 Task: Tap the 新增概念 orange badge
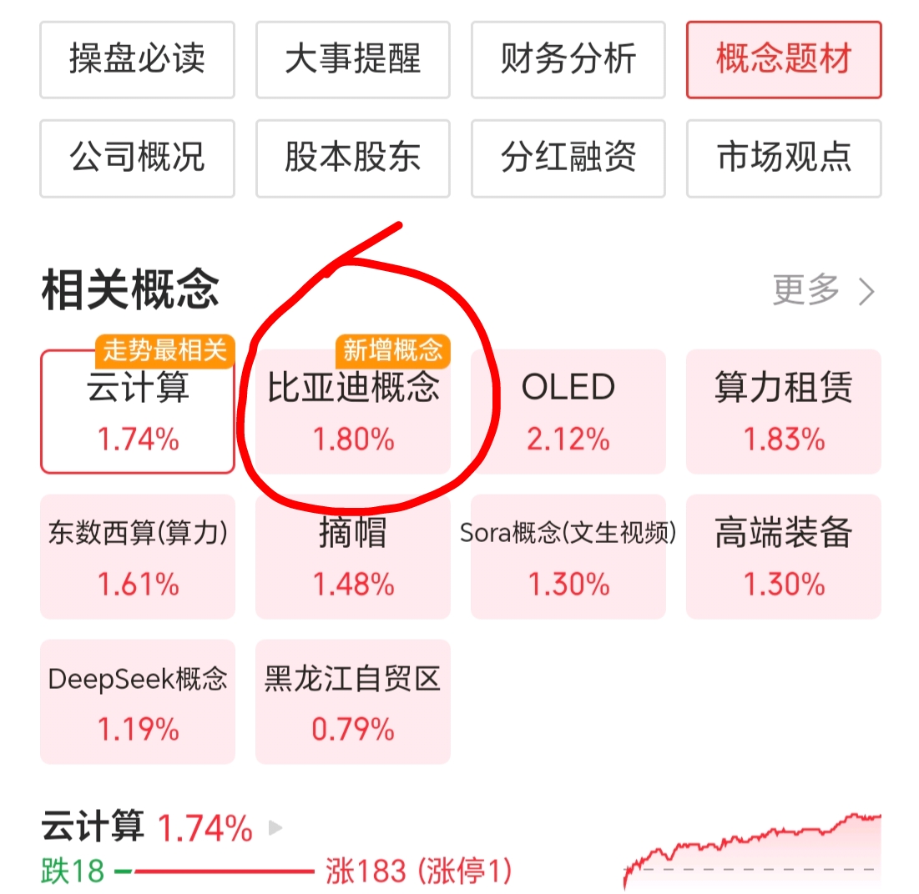tap(392, 351)
